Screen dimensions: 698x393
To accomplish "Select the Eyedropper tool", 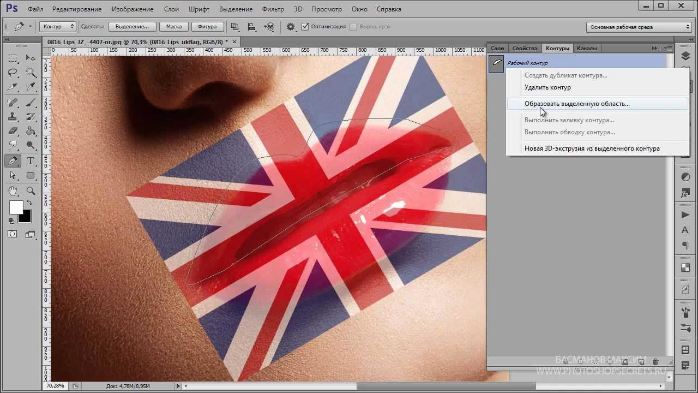I will tap(31, 87).
